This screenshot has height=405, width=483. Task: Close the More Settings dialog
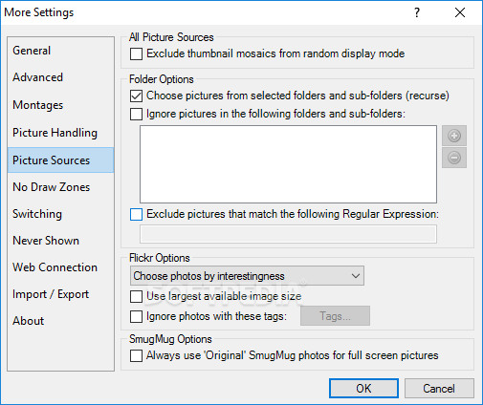pos(460,12)
